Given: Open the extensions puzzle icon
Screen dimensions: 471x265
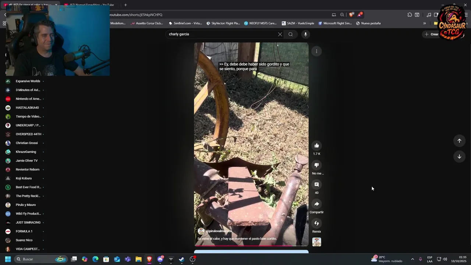Looking at the screenshot, I should coord(410,15).
